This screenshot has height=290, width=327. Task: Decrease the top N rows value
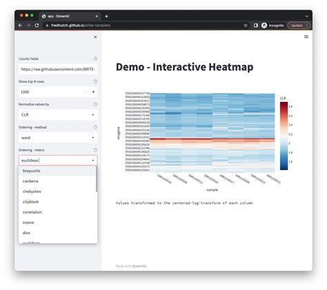86,92
